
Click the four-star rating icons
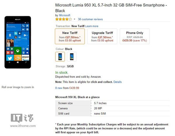(64, 19)
